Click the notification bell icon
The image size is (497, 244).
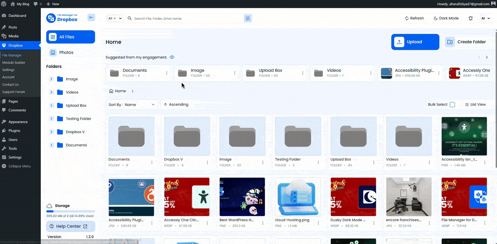470,18
